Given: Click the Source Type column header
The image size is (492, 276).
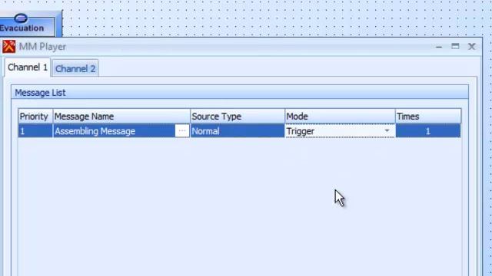Looking at the screenshot, I should coord(238,117).
